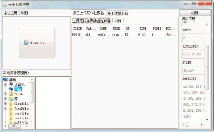Select the 多工上传及作业查看 tab

[88, 13]
